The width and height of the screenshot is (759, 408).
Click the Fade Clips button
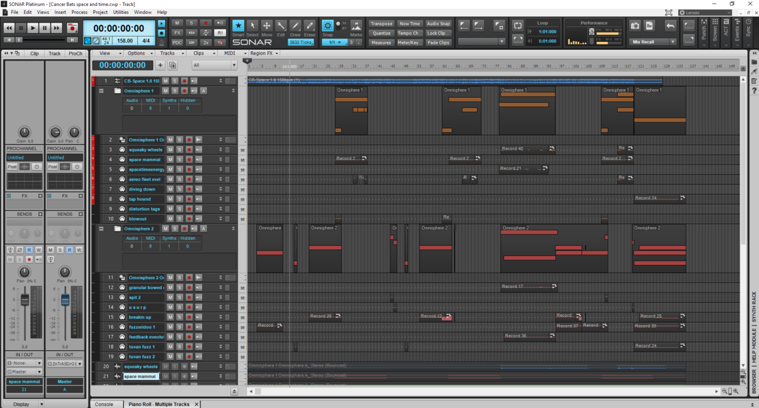pos(438,43)
